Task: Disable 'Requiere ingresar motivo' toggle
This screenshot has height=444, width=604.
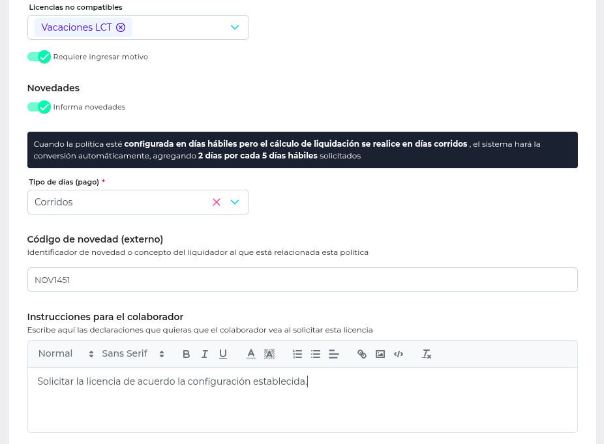Action: click(39, 57)
